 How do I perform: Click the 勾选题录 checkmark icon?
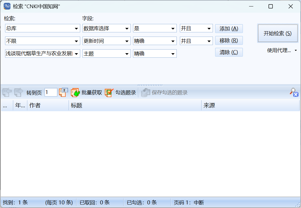point(109,93)
